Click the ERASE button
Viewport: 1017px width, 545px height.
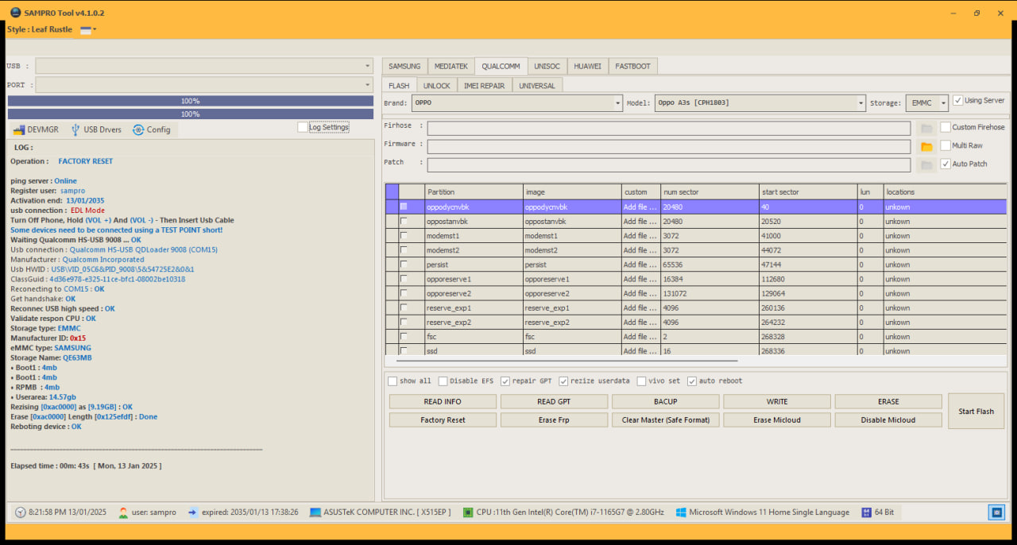(888, 402)
